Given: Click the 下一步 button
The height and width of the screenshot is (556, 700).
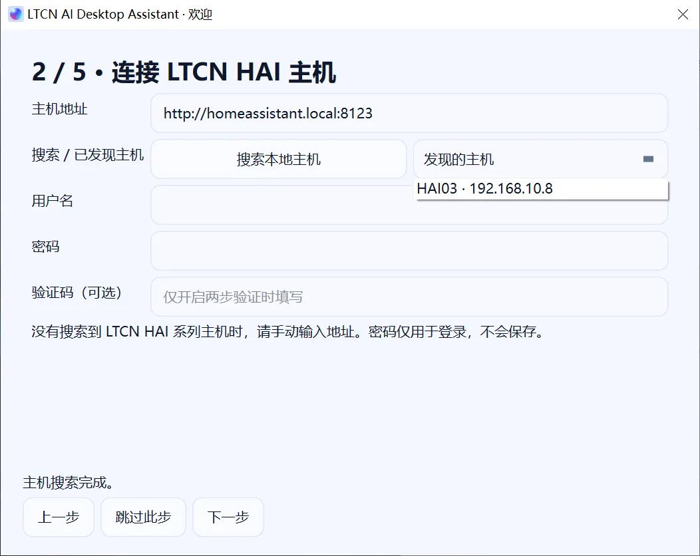Looking at the screenshot, I should 228,517.
